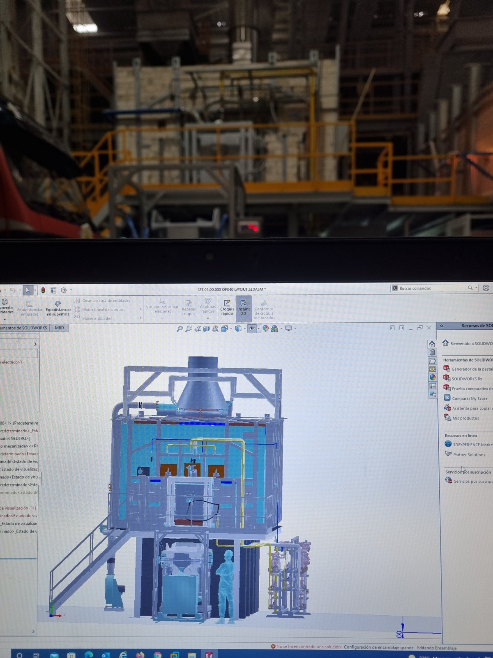Expand the Display Style dropdown arrow
This screenshot has height=658, width=493.
coord(245,329)
